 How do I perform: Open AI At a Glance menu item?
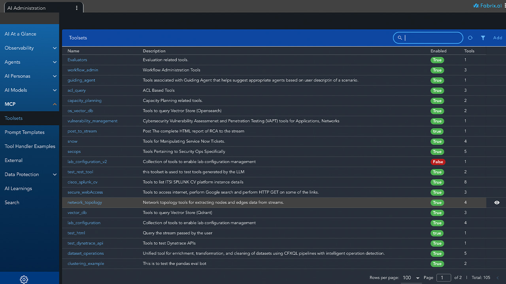pyautogui.click(x=21, y=34)
